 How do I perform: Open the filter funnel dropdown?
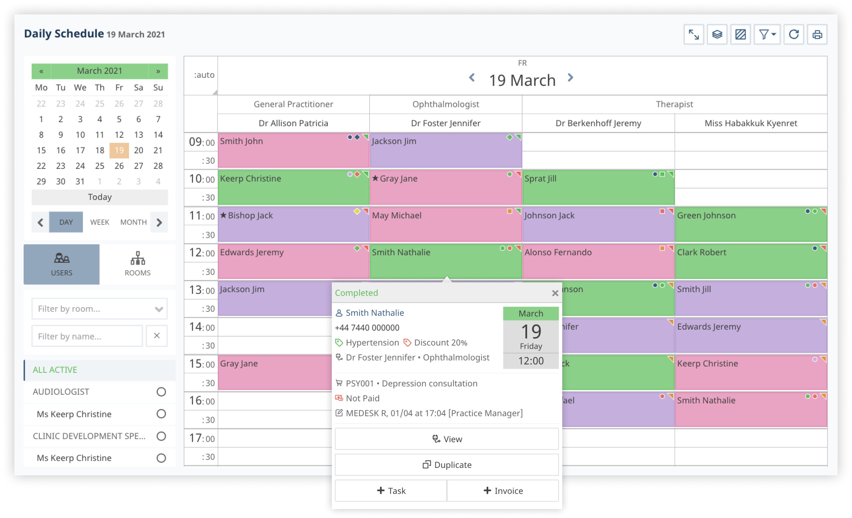click(x=767, y=34)
